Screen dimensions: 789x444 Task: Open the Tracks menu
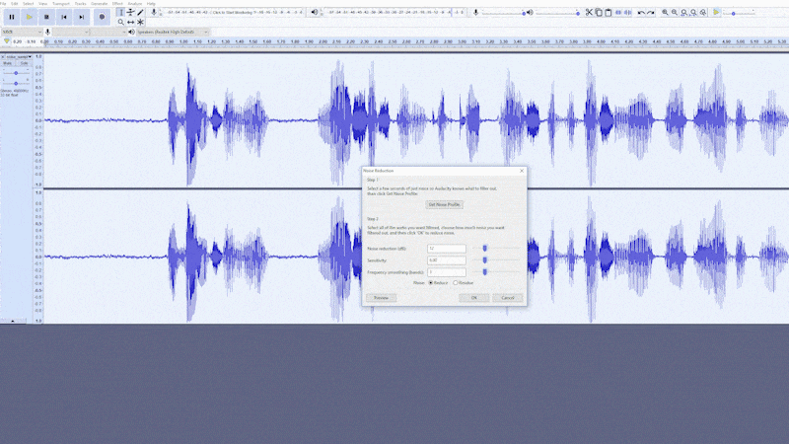(81, 4)
